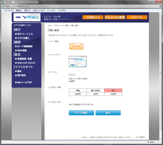Click the コンビニお支払い(スマートピット) payment text
The height and width of the screenshot is (145, 163).
point(81,104)
